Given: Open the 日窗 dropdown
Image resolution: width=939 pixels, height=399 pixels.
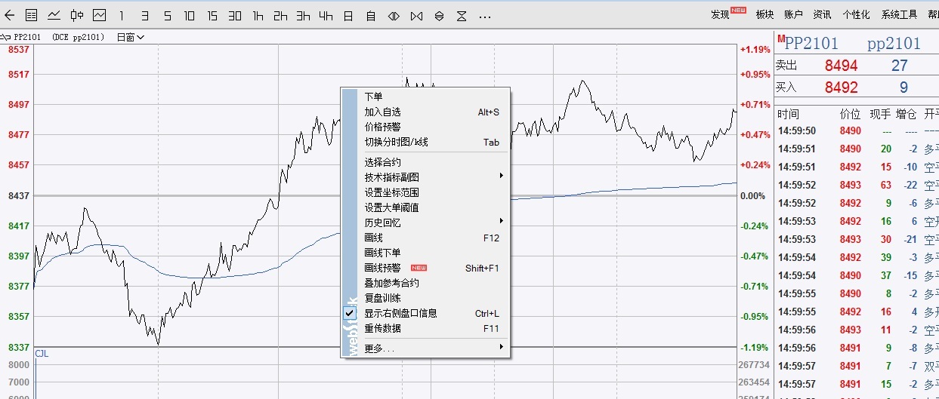Looking at the screenshot, I should click(x=130, y=37).
